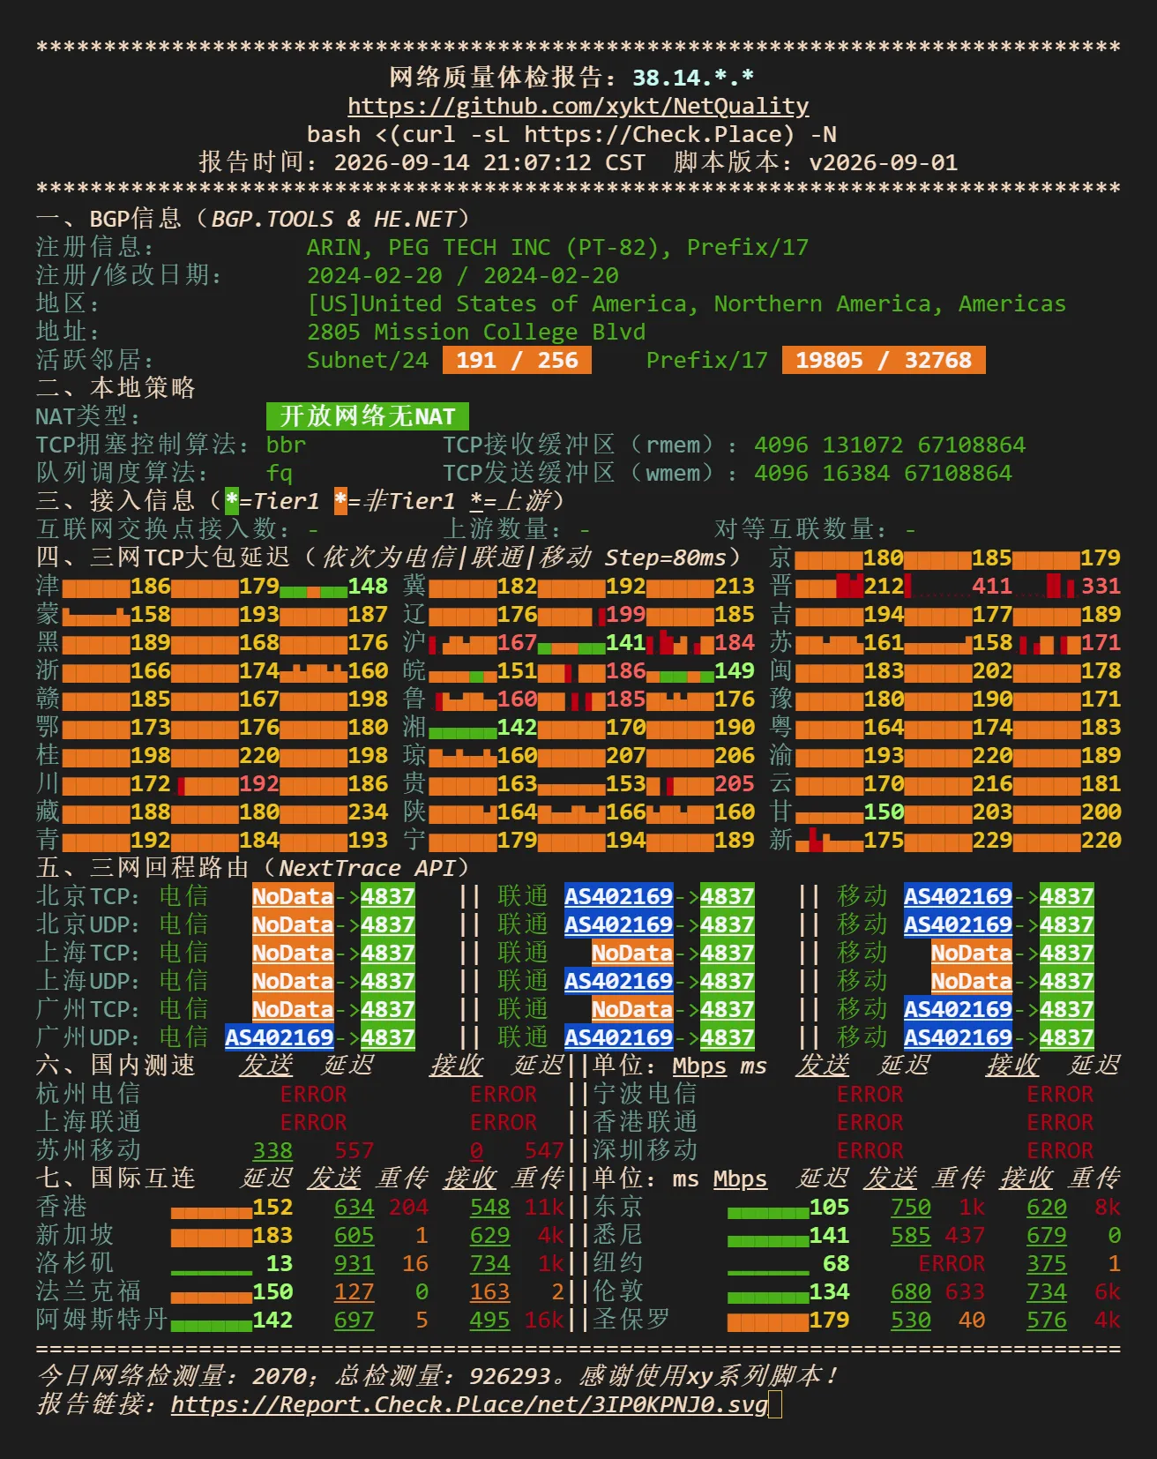Image resolution: width=1157 pixels, height=1459 pixels.
Task: Click 湘 row green latency 142
Action: (517, 727)
